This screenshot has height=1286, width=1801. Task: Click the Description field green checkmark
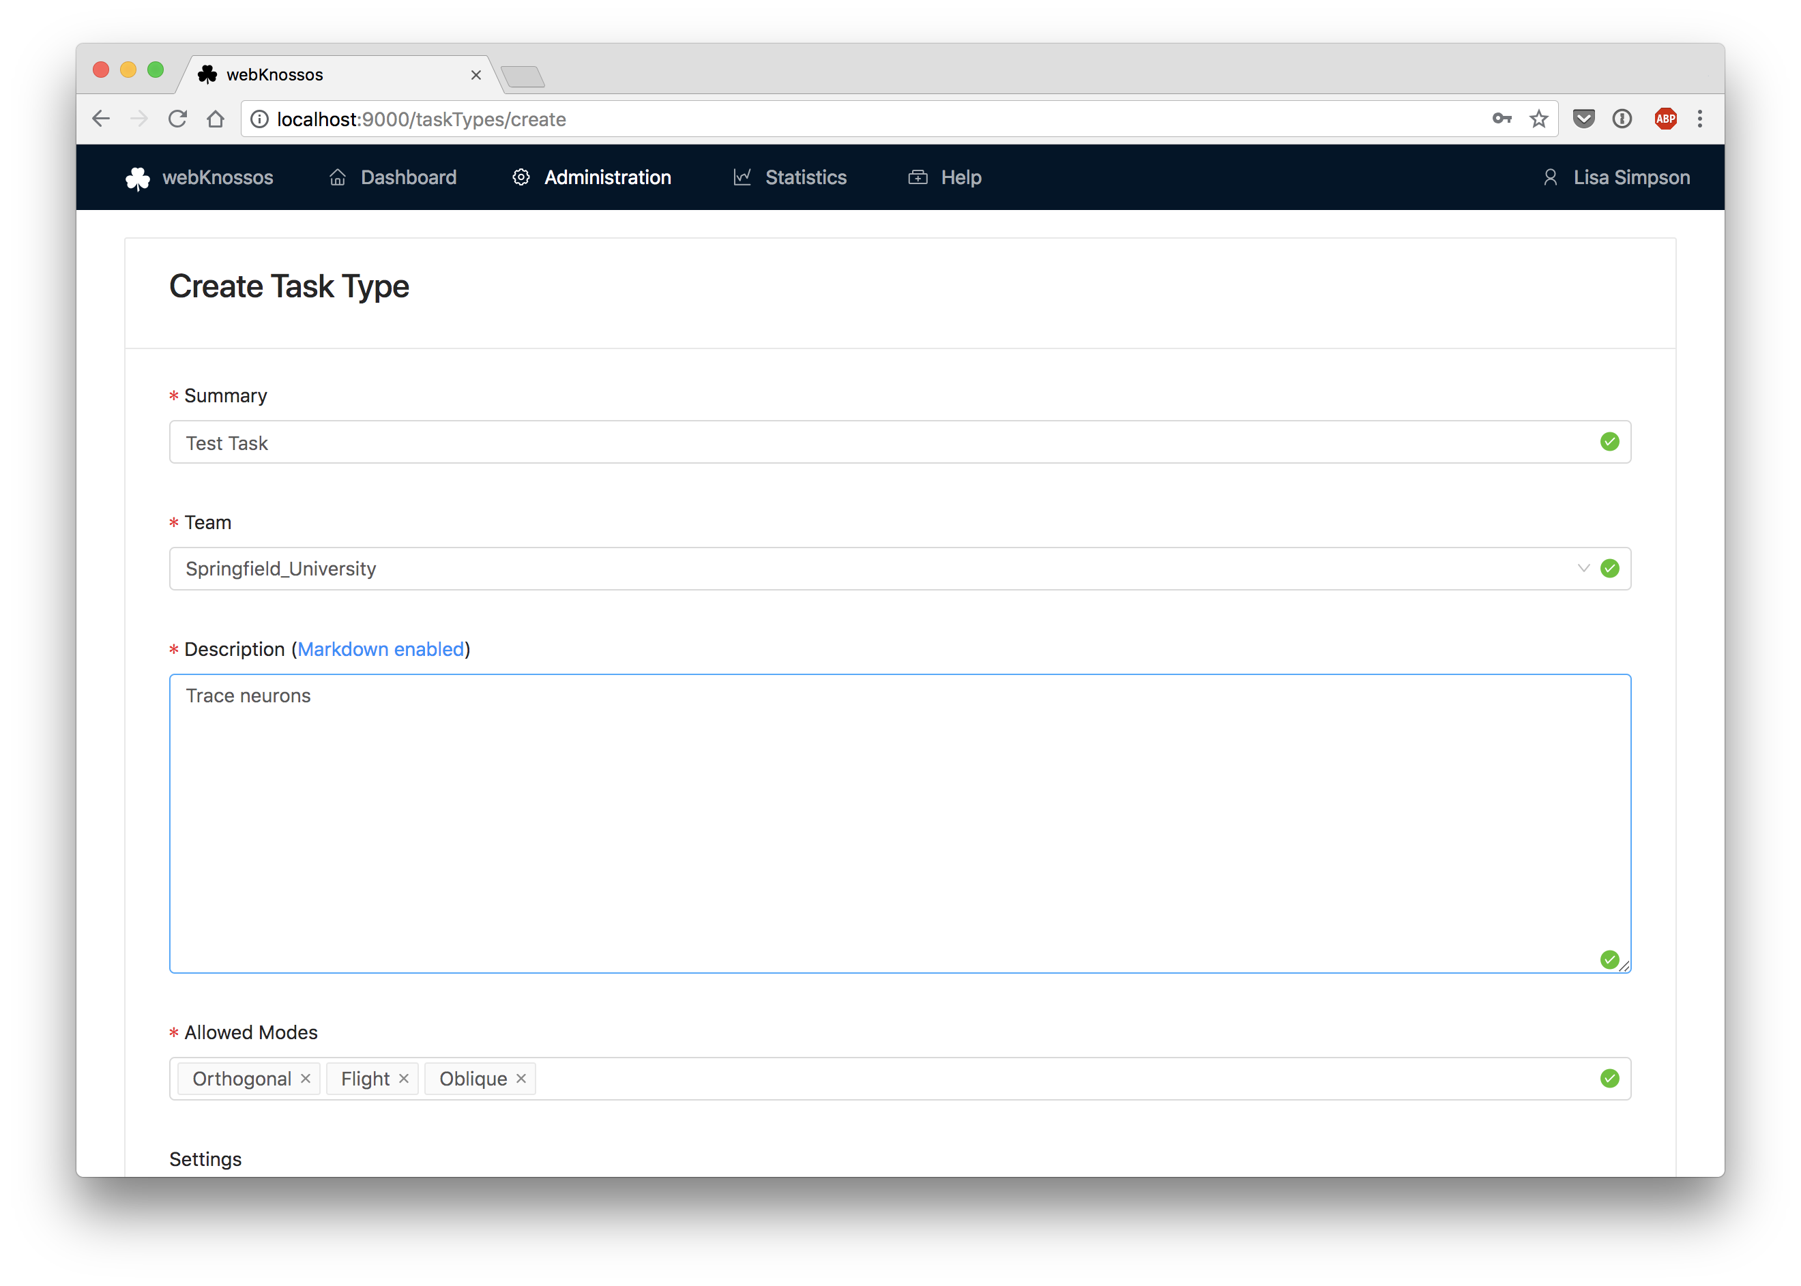tap(1609, 960)
